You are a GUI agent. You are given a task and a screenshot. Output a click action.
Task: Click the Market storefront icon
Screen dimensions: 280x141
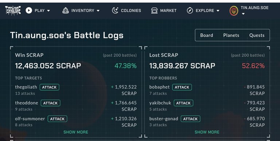pyautogui.click(x=154, y=11)
